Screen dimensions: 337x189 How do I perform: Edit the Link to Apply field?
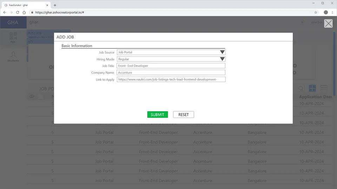171,79
